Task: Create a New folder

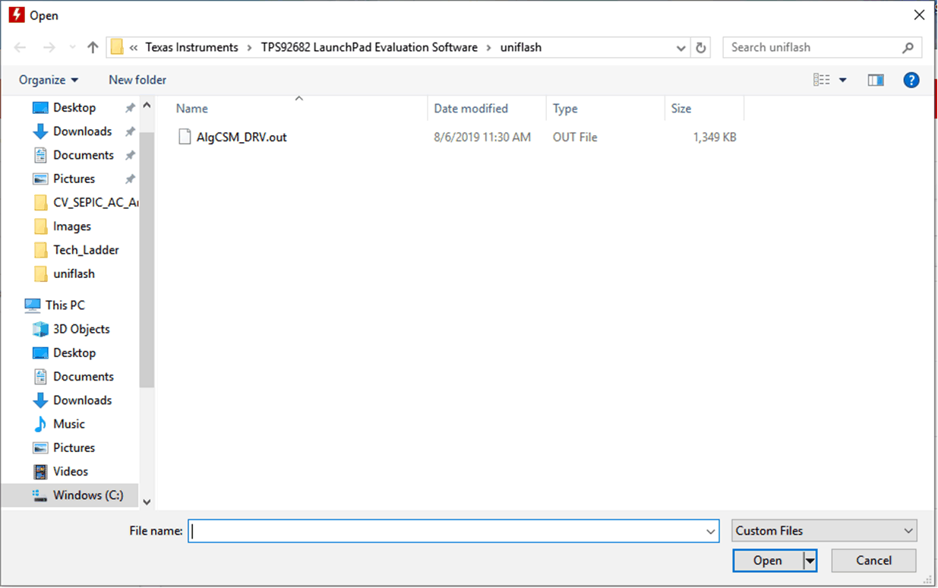Action: pyautogui.click(x=137, y=80)
